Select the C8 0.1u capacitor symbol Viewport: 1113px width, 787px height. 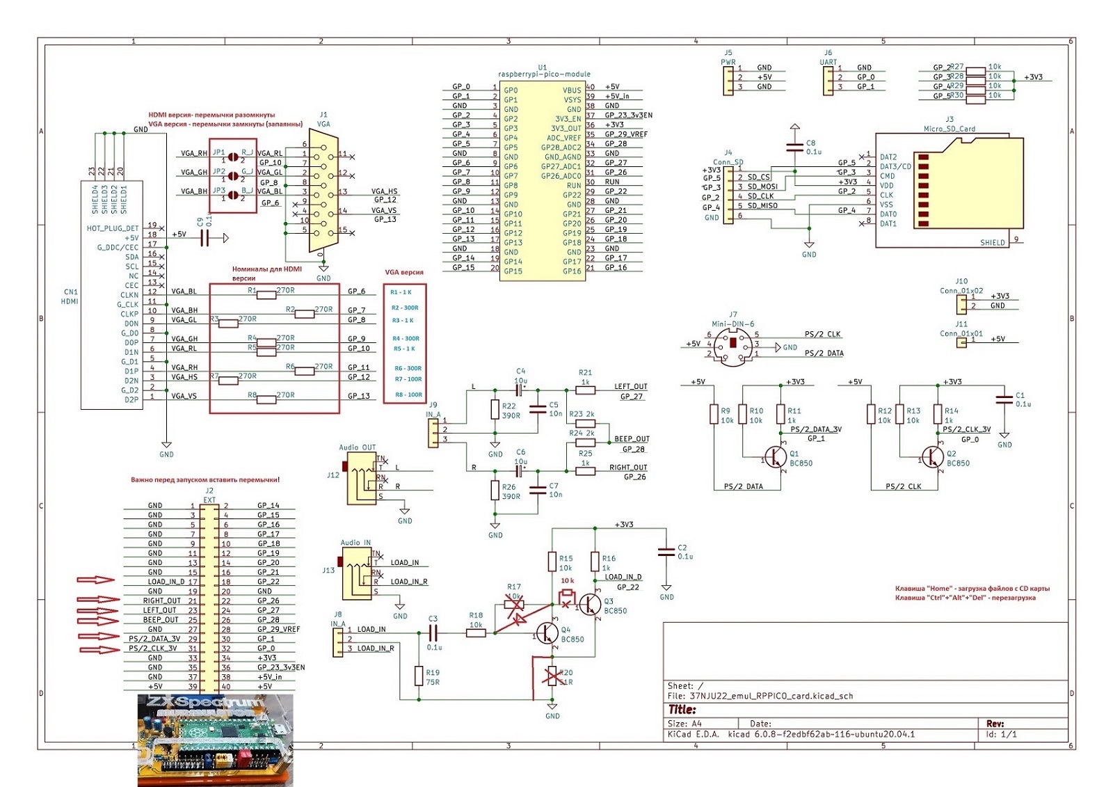tap(794, 148)
